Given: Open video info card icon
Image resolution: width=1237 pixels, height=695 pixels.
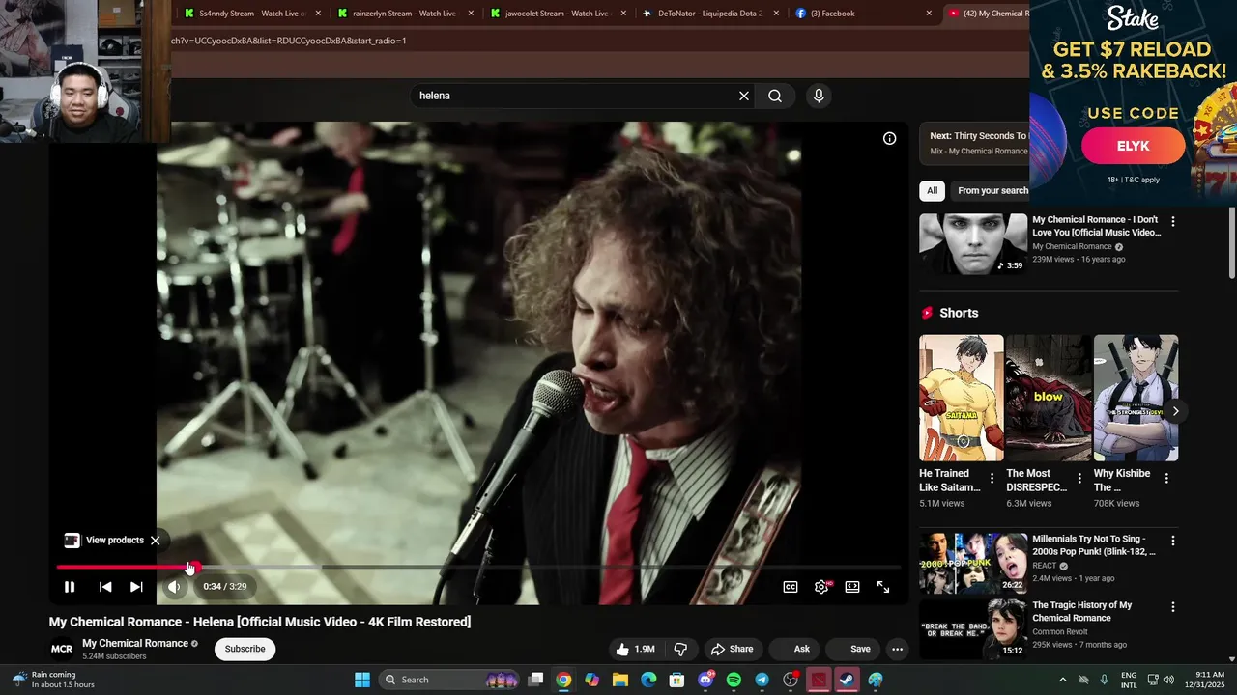Looking at the screenshot, I should tap(890, 138).
